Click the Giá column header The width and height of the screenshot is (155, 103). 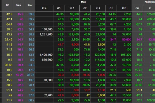point(137,8)
